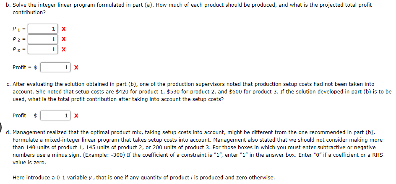Focus the P3 answer box

coord(43,49)
